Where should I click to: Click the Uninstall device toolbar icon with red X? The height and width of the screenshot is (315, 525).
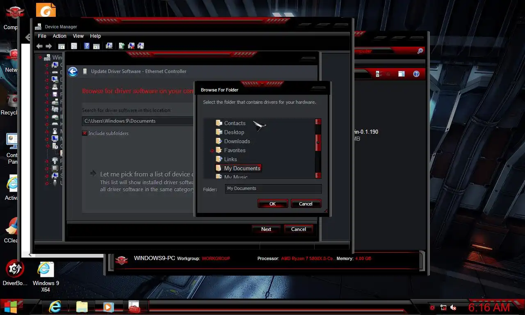pyautogui.click(x=131, y=46)
